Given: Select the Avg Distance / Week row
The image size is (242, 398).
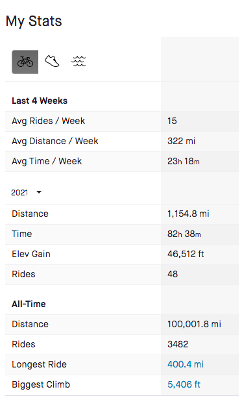Looking at the screenshot, I should coord(122,141).
